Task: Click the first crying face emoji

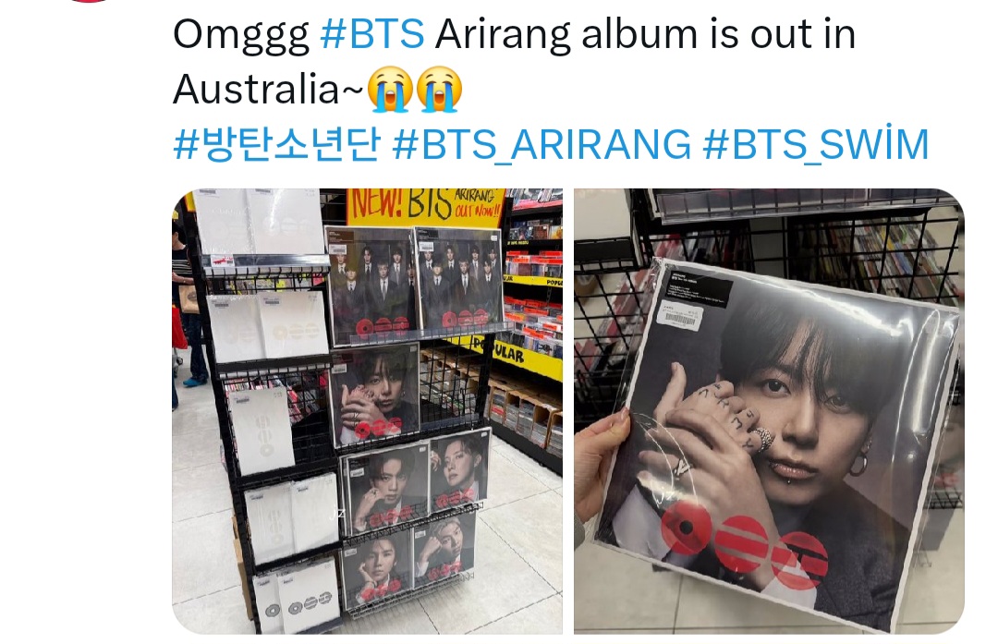Action: coord(390,89)
